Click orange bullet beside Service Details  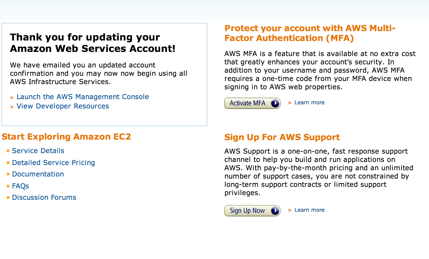pyautogui.click(x=8, y=151)
